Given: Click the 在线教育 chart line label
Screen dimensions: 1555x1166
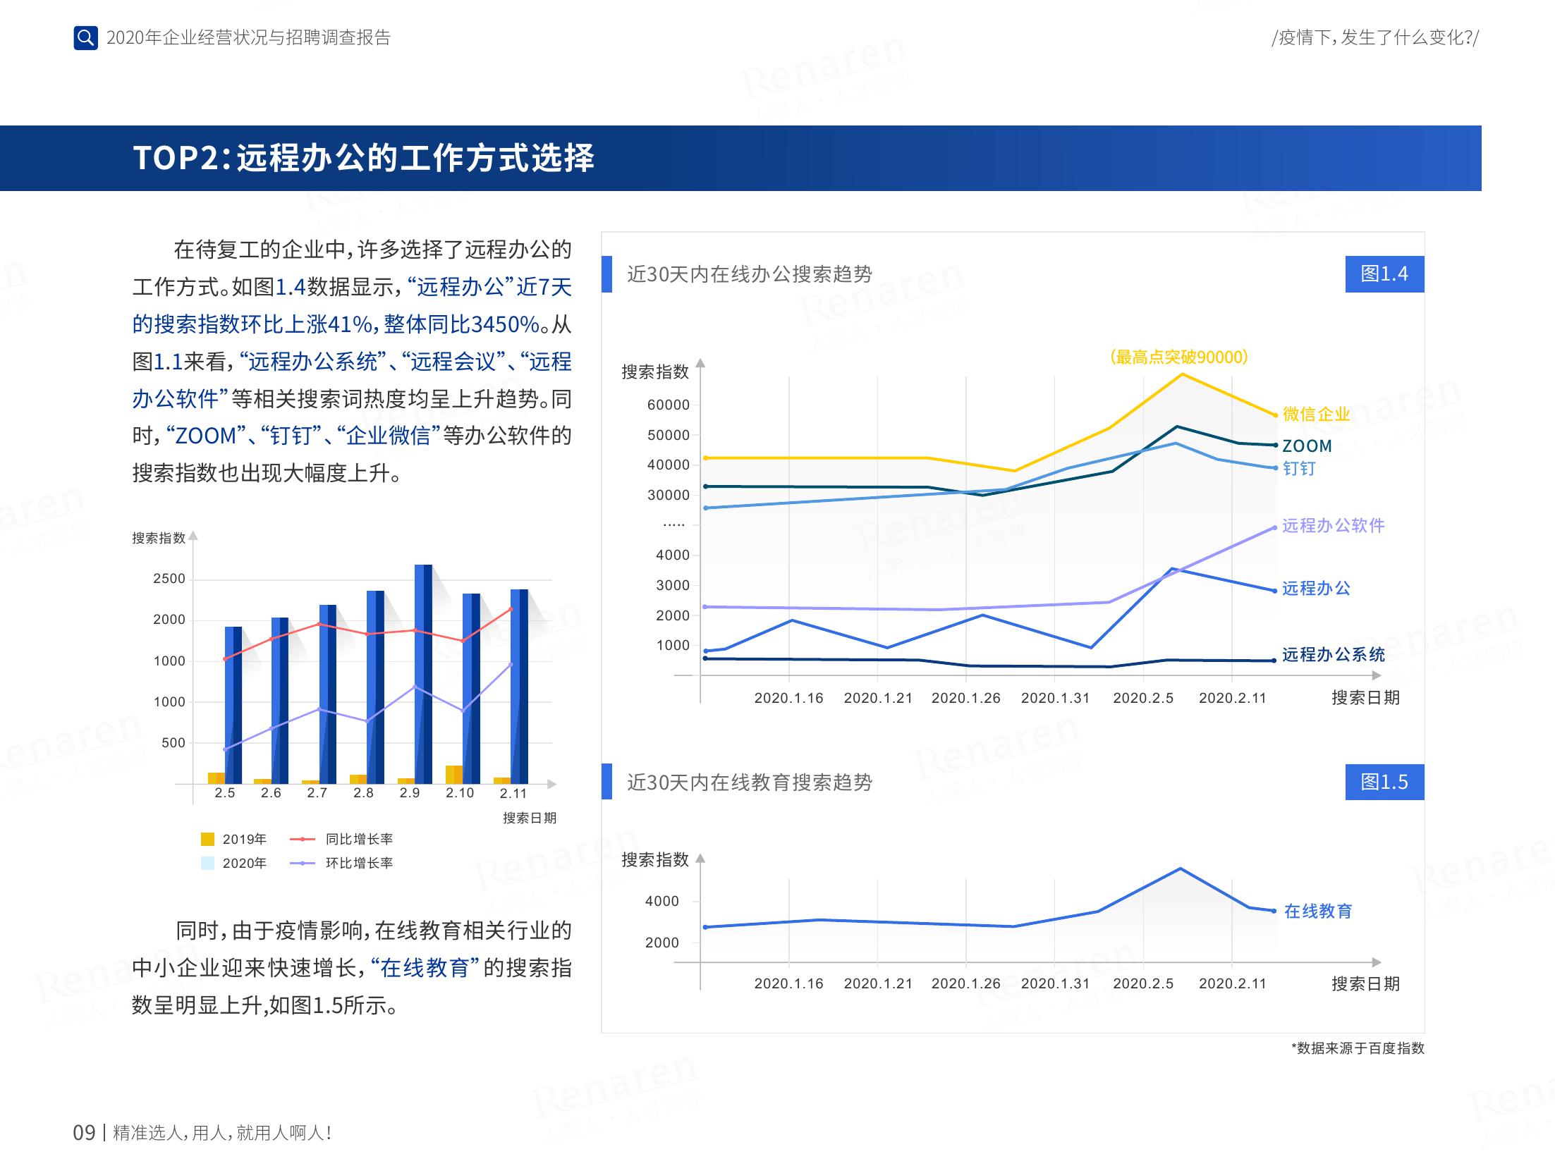Looking at the screenshot, I should (x=1317, y=911).
